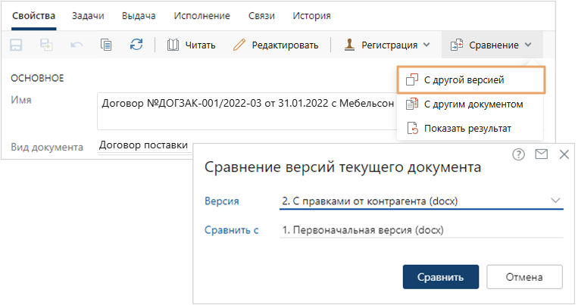578x305 pixels.
Task: Collapse the Сравнение dropdown menu
Action: [491, 45]
